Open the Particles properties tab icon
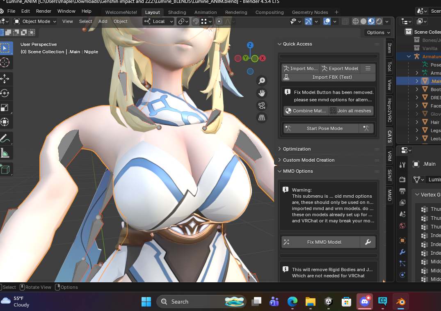Image resolution: width=441 pixels, height=311 pixels. [402, 263]
